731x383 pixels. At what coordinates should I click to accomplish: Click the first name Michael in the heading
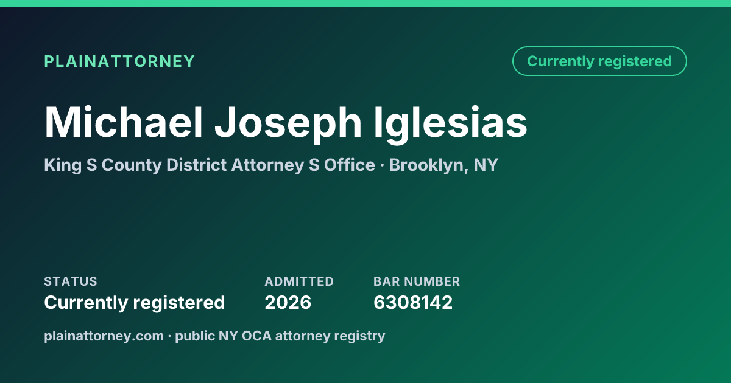[123, 122]
